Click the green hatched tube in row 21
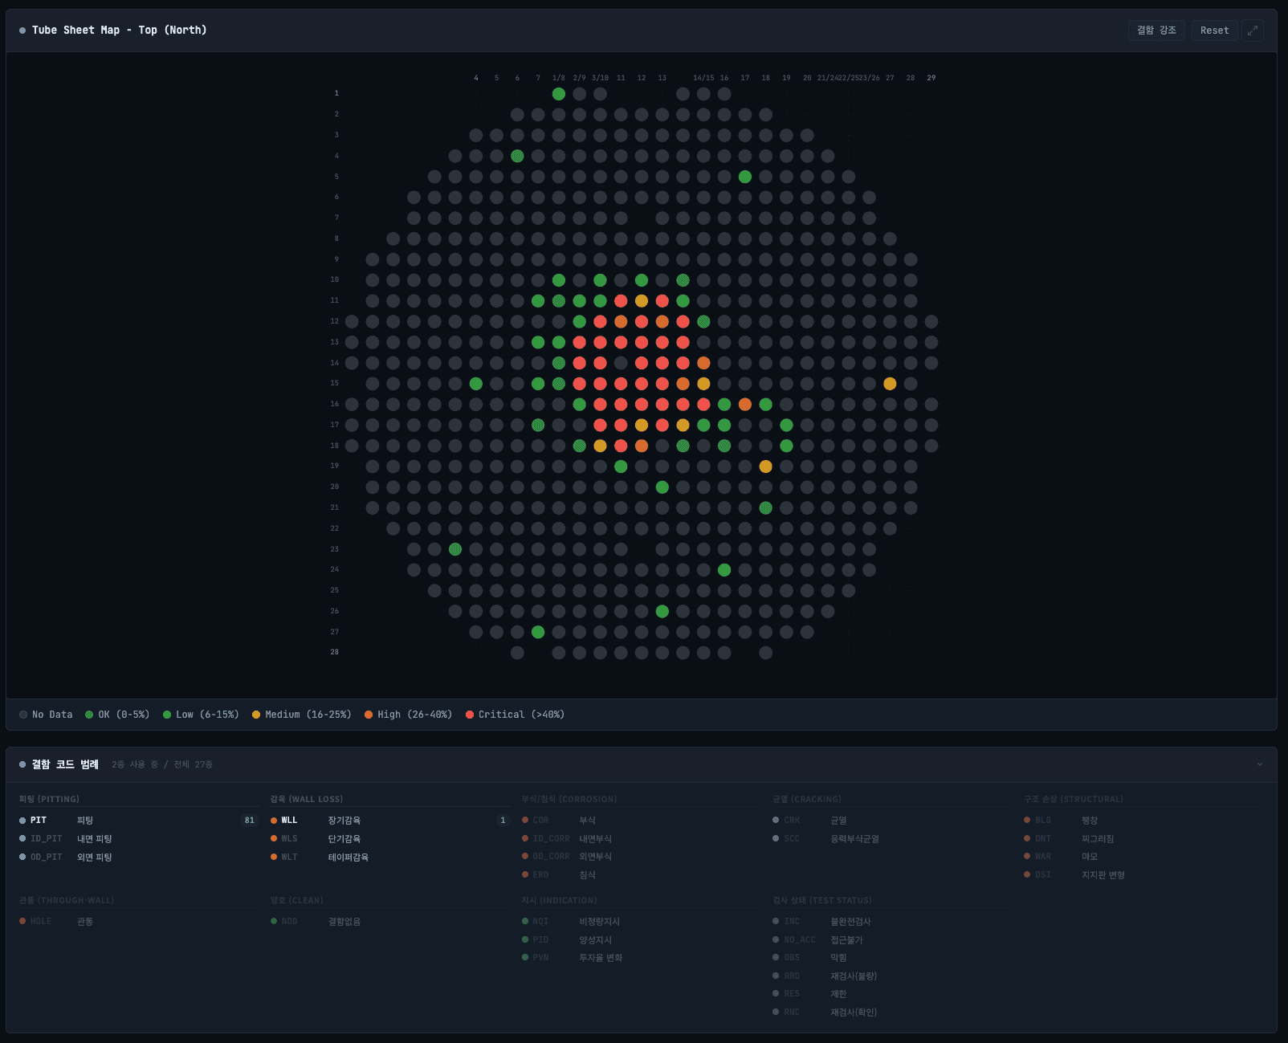The width and height of the screenshot is (1288, 1043). (x=765, y=507)
